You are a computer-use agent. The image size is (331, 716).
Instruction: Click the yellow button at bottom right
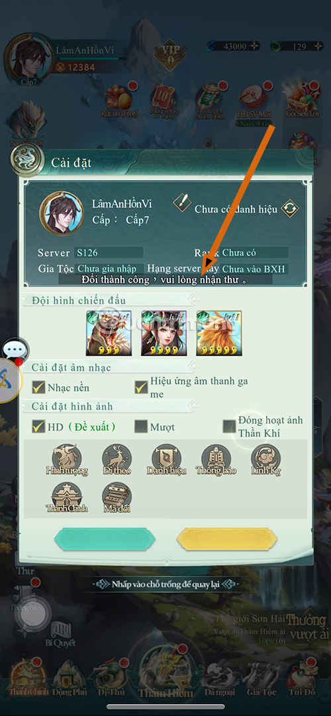tap(227, 539)
